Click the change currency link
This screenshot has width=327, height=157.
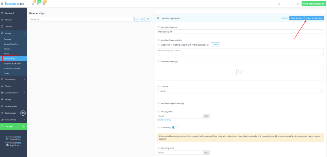pos(164,120)
